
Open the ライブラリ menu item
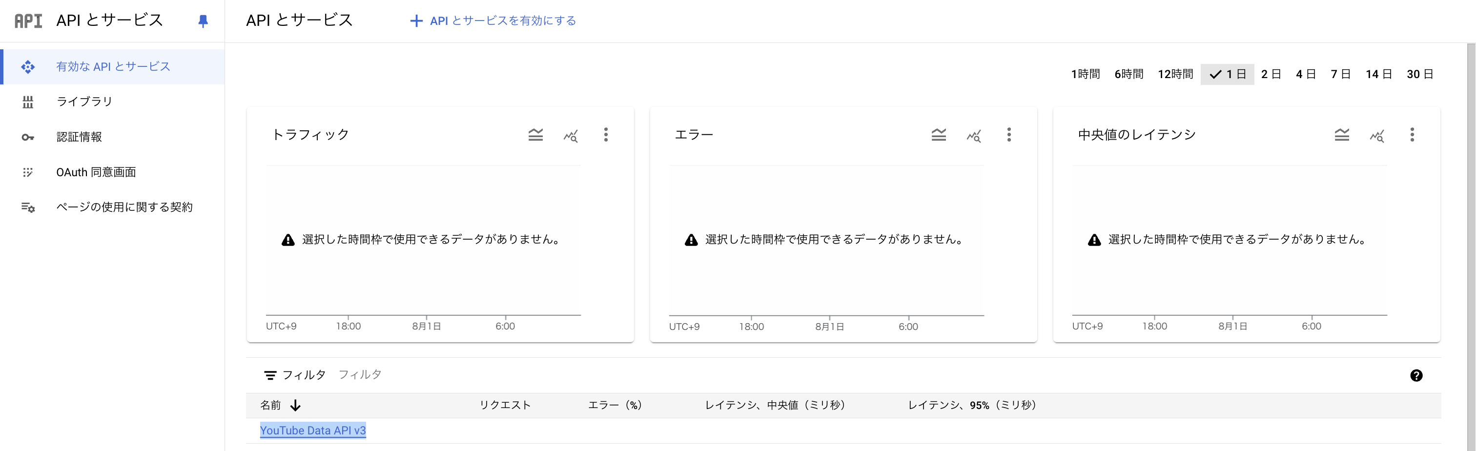click(x=112, y=102)
